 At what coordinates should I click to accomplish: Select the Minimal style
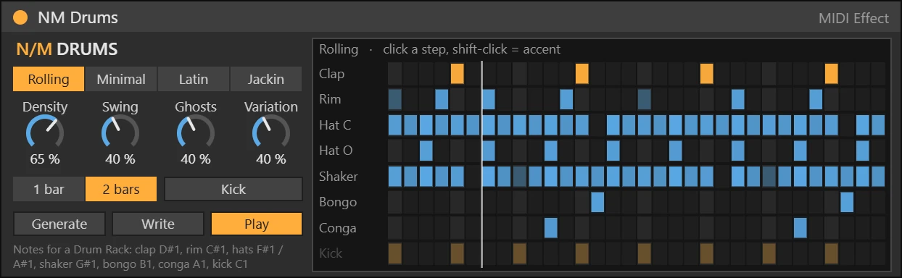121,79
